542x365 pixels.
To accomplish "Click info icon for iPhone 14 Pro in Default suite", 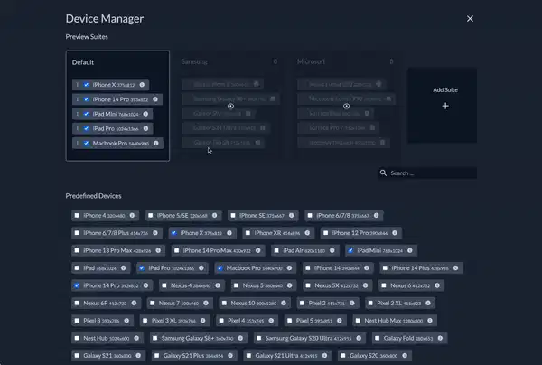I will [x=155, y=99].
